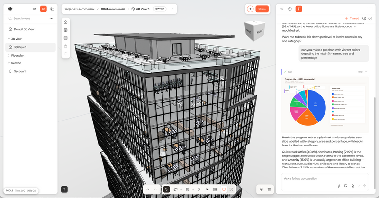The image size is (379, 198).
Task: Open the filter settings icon in left sidebar header
Action: point(35,9)
